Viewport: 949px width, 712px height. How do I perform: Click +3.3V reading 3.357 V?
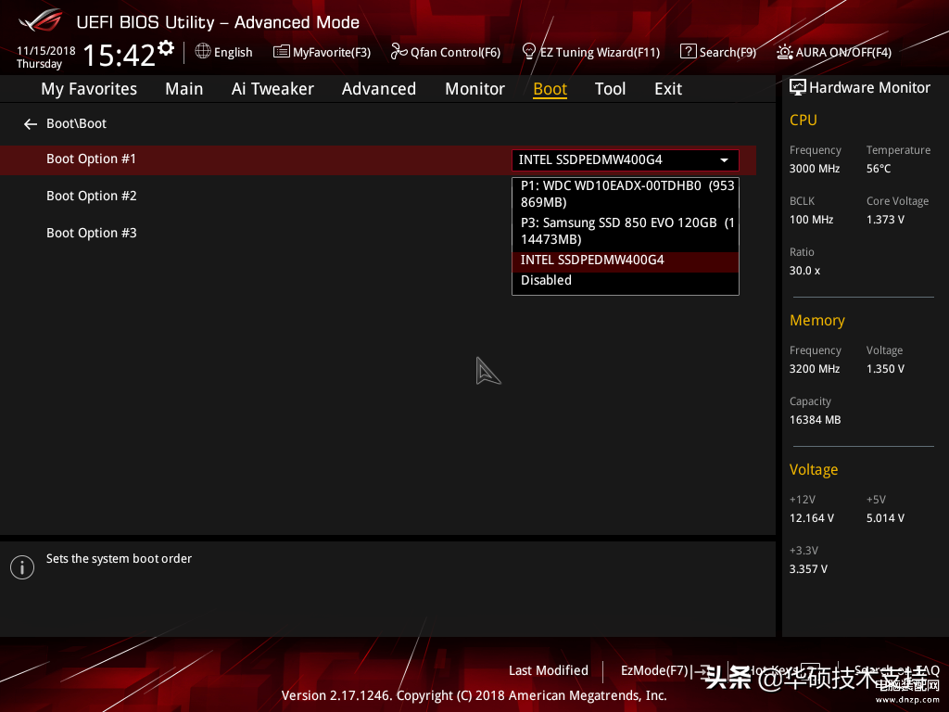(x=808, y=569)
